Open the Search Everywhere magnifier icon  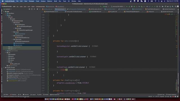tap(175, 6)
